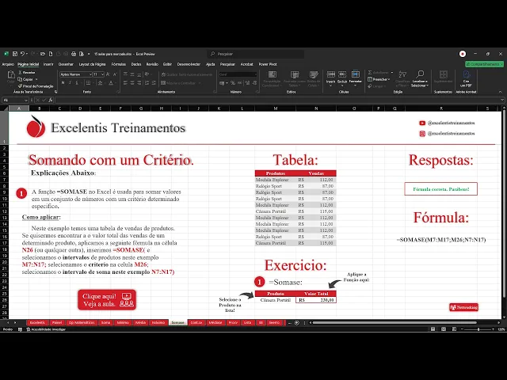Click the Quebrar Texto Automaticamente button

click(x=187, y=74)
